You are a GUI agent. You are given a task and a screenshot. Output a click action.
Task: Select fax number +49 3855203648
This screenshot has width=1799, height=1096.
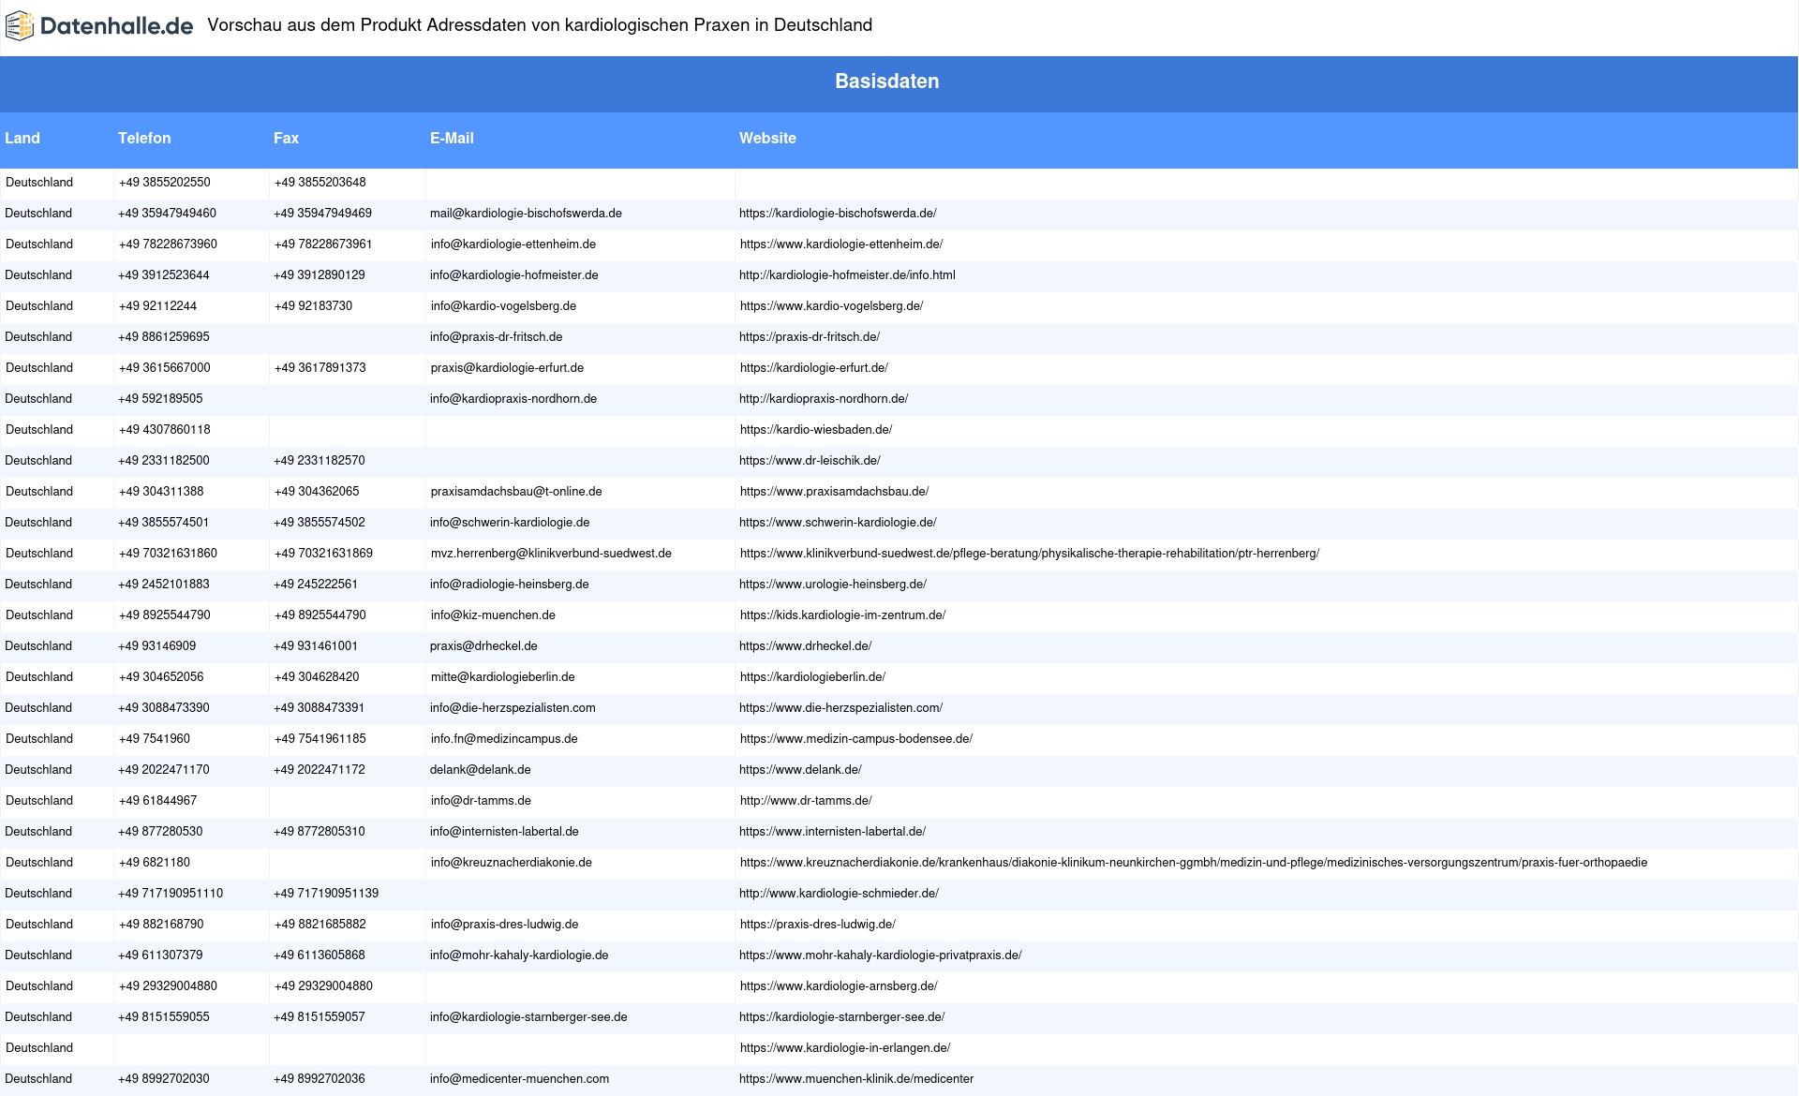pos(320,183)
